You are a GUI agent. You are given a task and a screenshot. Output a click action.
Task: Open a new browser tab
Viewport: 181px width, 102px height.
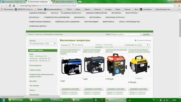coord(80,2)
